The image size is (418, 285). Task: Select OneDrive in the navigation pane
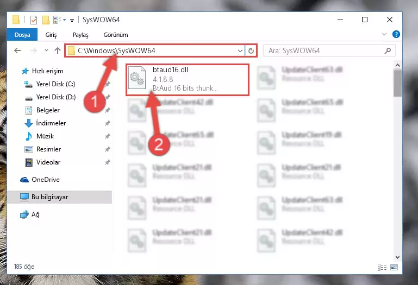(40, 180)
